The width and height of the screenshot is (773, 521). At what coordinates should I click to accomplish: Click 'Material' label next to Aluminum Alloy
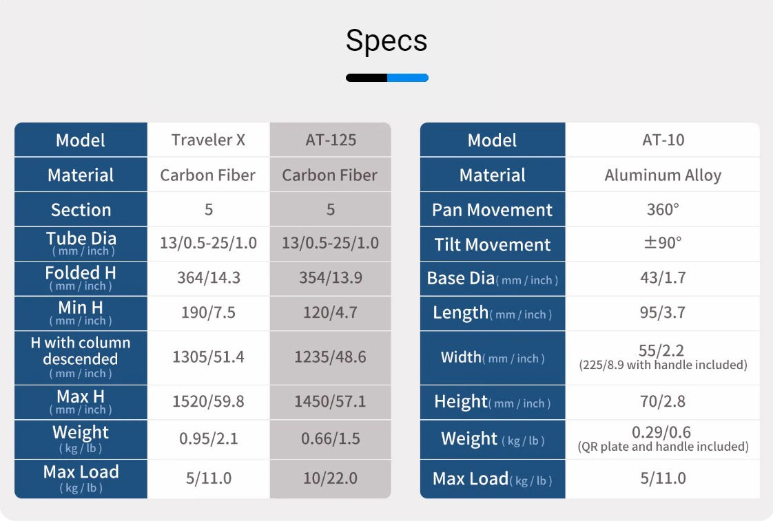coord(493,176)
